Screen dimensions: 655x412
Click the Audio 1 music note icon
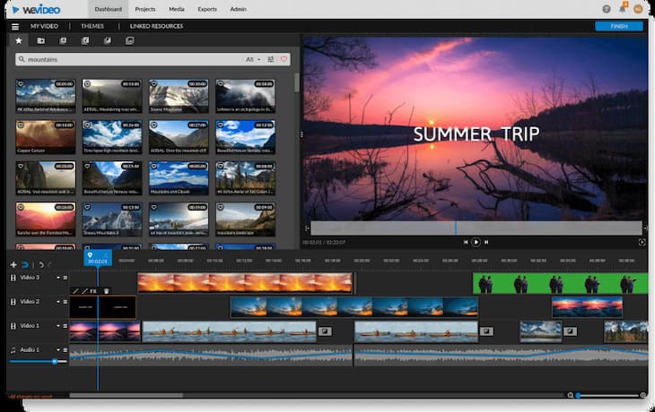click(13, 350)
